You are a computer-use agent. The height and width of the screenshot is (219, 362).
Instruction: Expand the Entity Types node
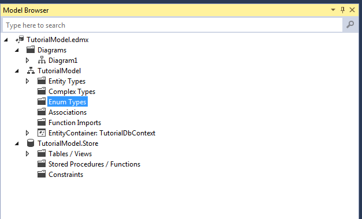click(28, 81)
